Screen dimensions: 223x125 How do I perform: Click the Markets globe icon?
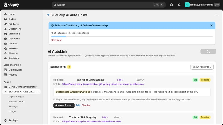click(x=6, y=48)
